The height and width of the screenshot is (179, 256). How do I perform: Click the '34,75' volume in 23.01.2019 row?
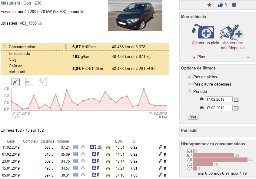pos(65,161)
